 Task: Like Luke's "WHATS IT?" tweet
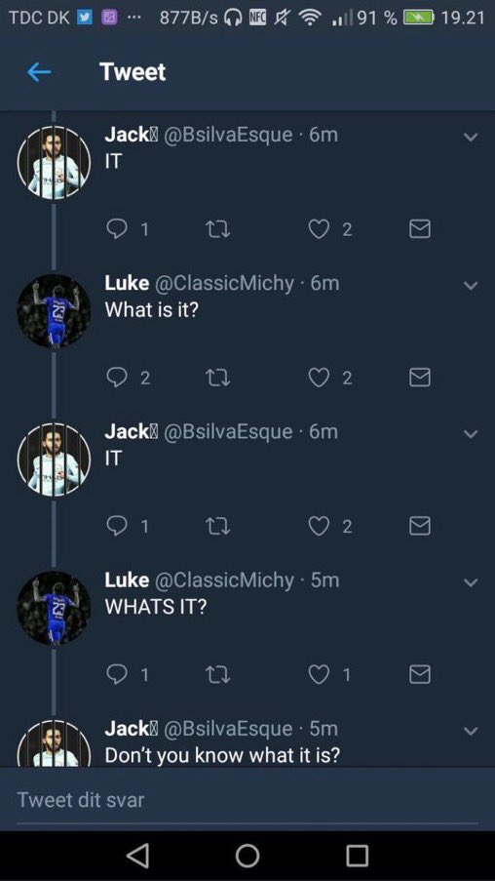coord(319,674)
